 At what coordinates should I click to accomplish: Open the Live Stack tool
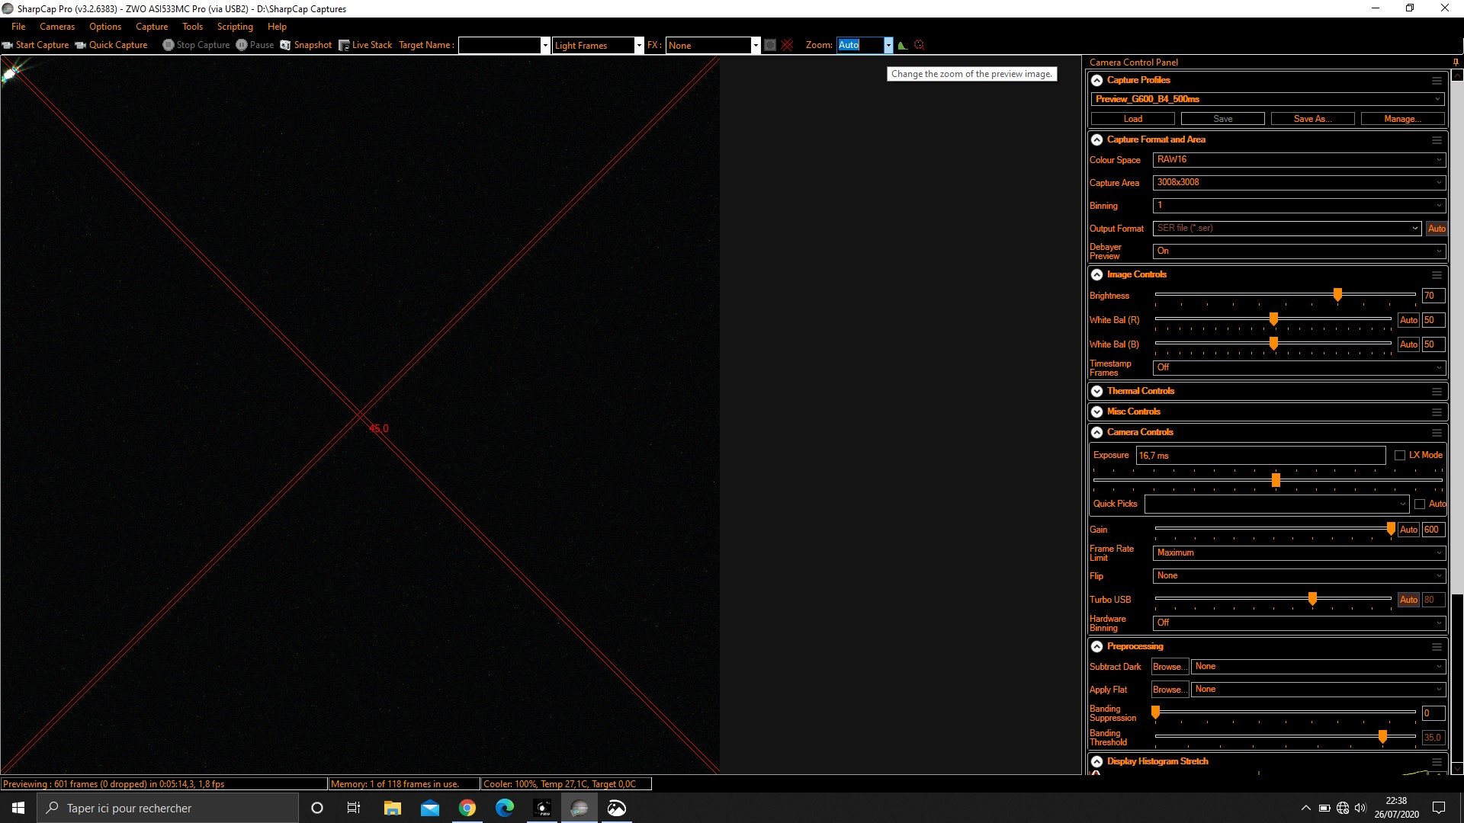pyautogui.click(x=365, y=45)
